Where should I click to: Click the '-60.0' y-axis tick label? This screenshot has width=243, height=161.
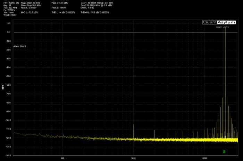click(x=8, y=85)
